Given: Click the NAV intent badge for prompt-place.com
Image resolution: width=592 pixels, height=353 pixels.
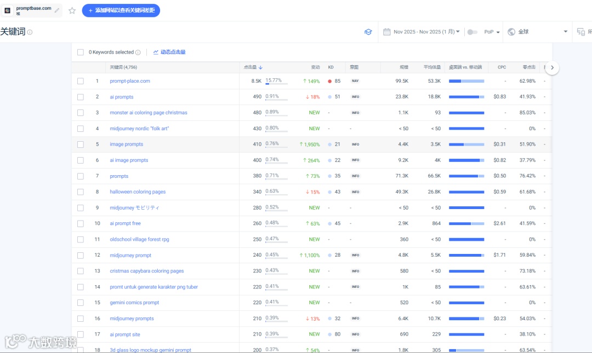Looking at the screenshot, I should (355, 81).
